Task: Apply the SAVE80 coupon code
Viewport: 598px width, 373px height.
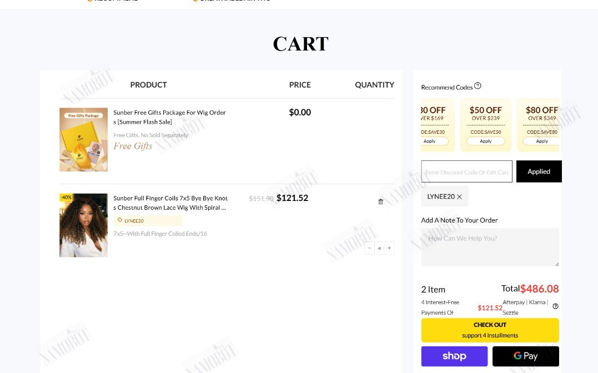Action: pos(541,141)
